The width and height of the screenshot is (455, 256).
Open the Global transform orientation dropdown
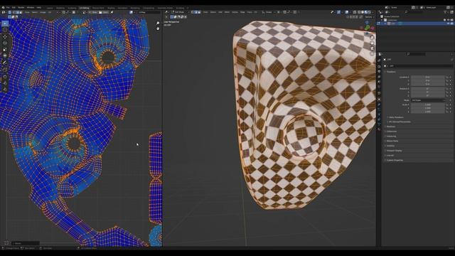(269, 12)
